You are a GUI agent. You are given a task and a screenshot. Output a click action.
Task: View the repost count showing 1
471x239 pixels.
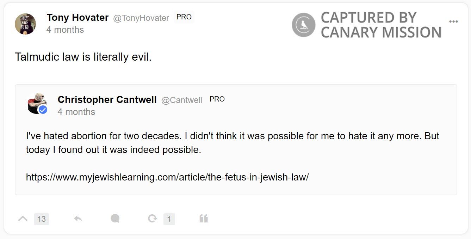tap(169, 219)
